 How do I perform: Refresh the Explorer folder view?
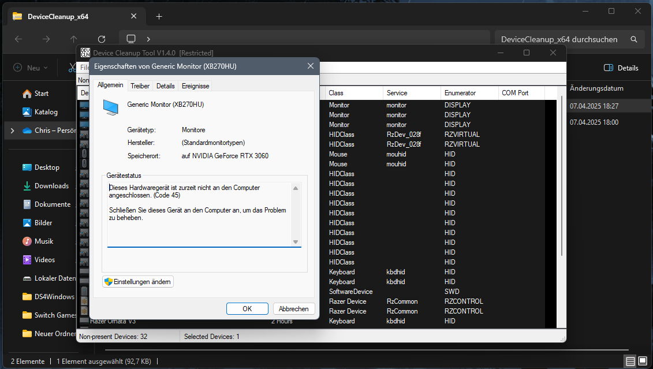point(101,39)
